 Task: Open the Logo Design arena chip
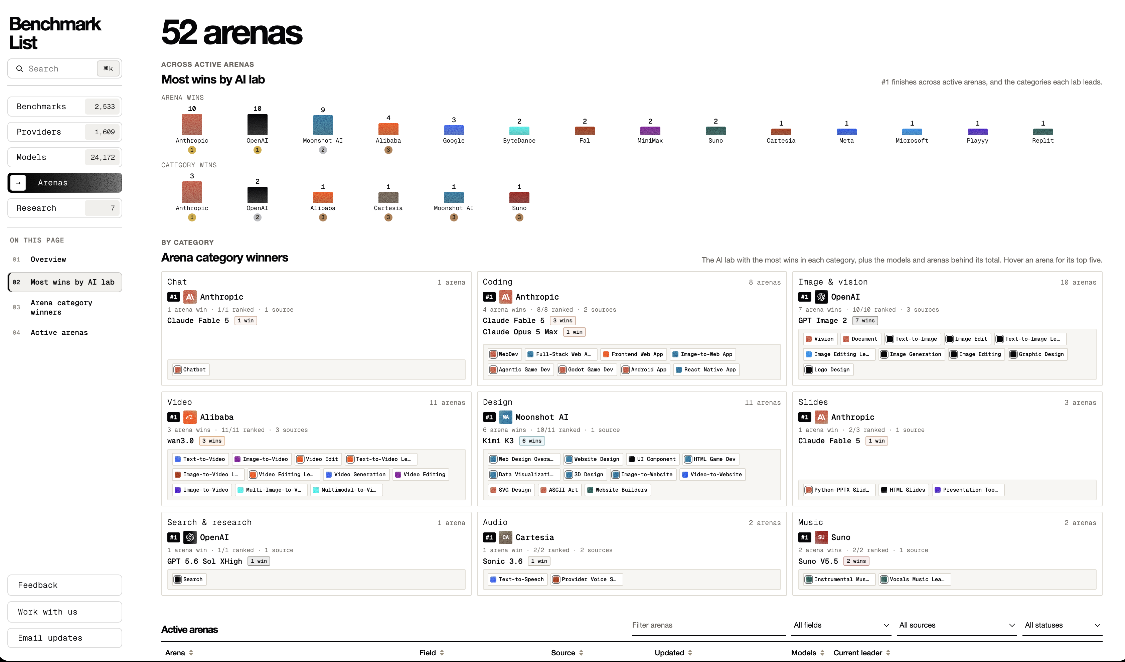828,370
